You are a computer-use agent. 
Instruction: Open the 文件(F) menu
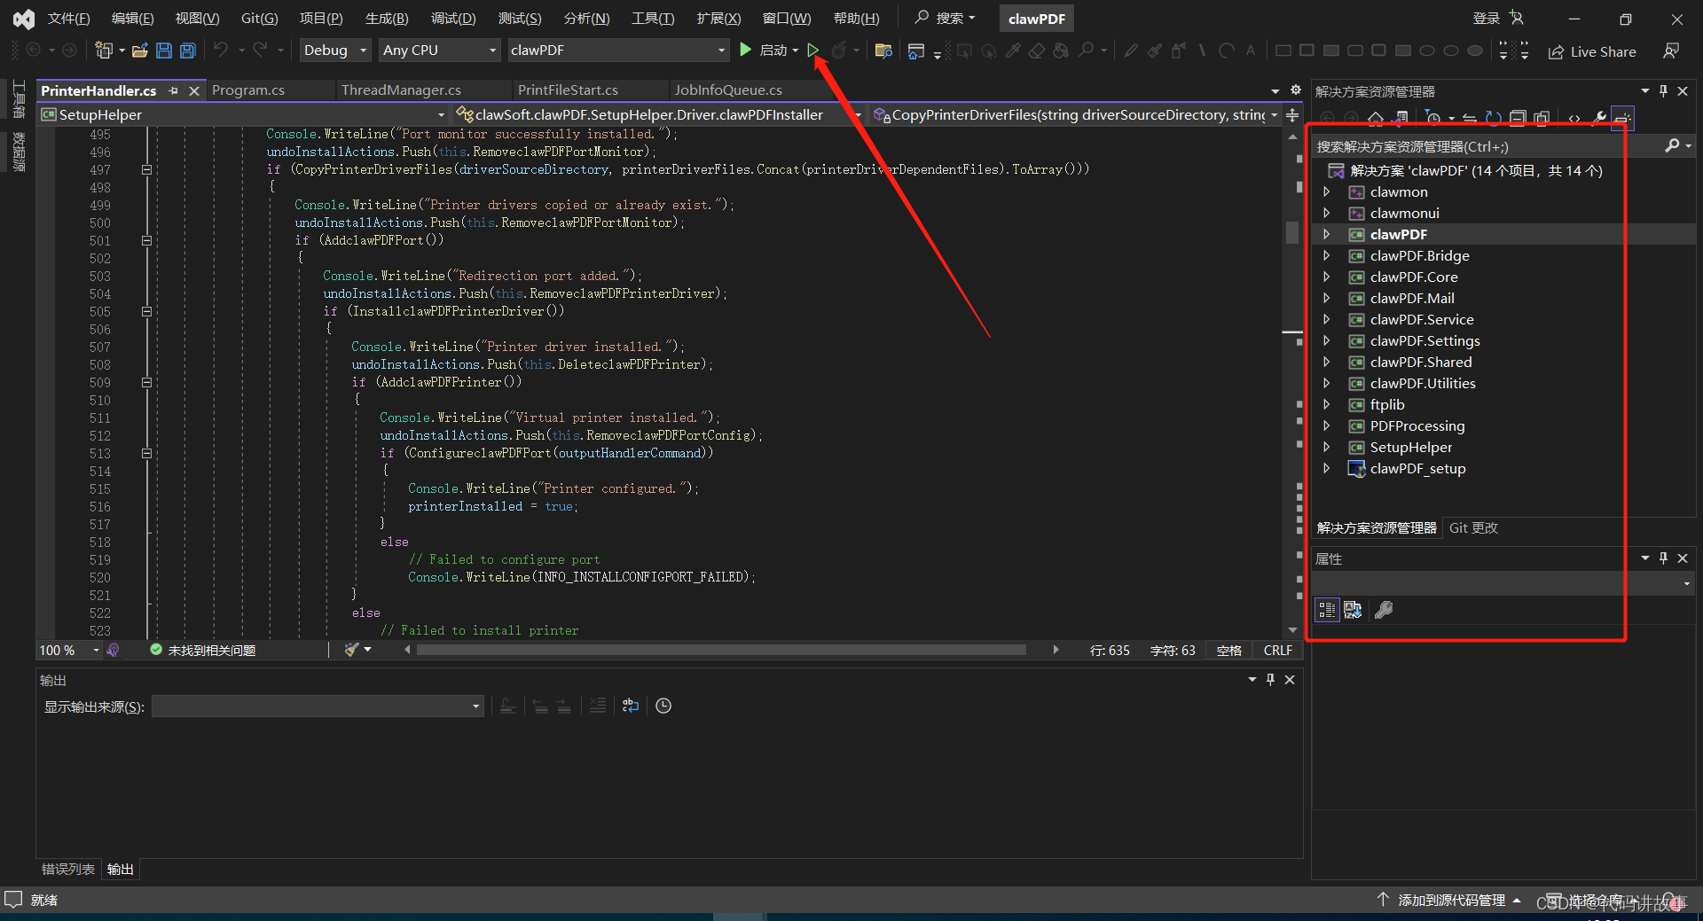[68, 19]
